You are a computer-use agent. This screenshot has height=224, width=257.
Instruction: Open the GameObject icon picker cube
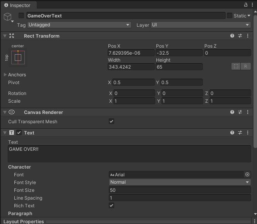point(7,17)
